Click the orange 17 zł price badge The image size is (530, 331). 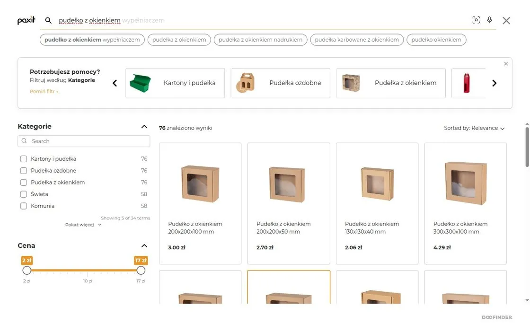[141, 261]
